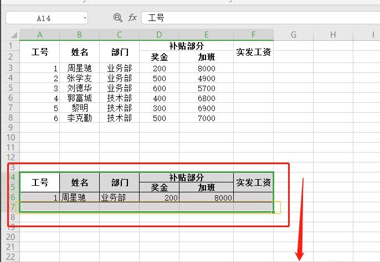Open the fx insert function button
Image resolution: width=380 pixels, height=262 pixels.
point(132,18)
